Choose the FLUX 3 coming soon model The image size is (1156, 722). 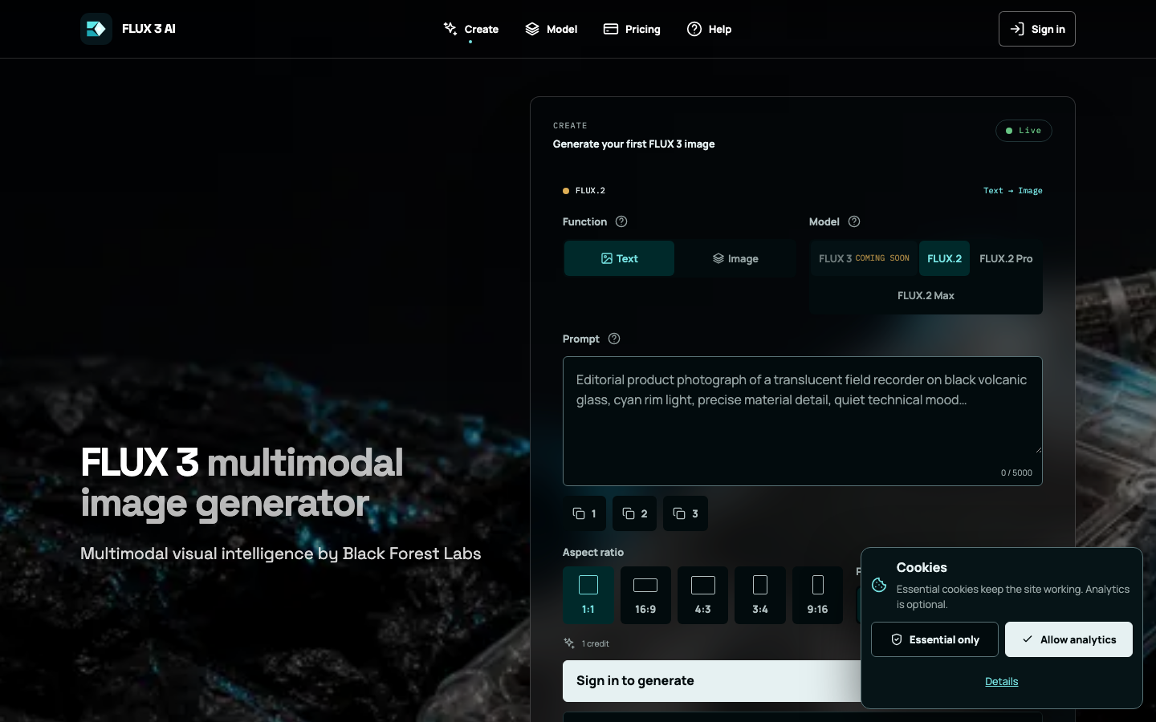pos(864,258)
